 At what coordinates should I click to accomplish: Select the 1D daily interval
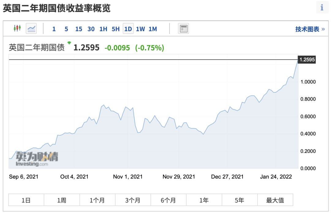[128, 29]
